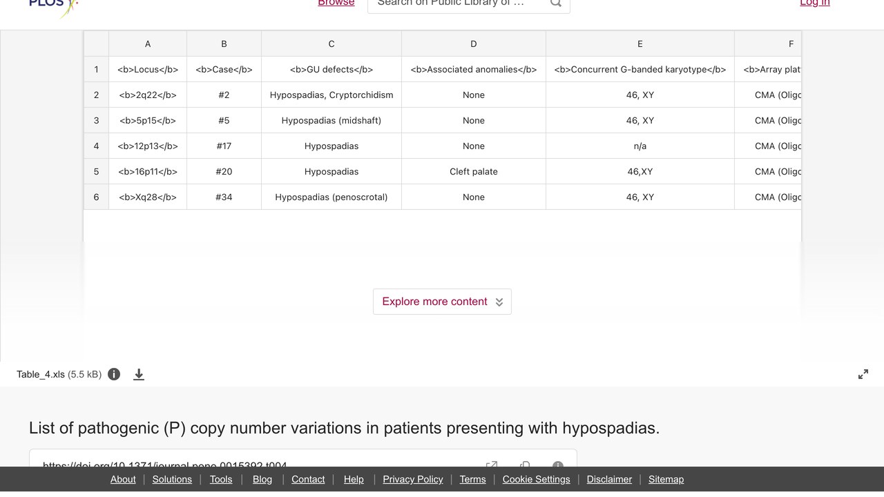This screenshot has width=884, height=497.
Task: View the Privacy Policy link
Action: tap(413, 479)
